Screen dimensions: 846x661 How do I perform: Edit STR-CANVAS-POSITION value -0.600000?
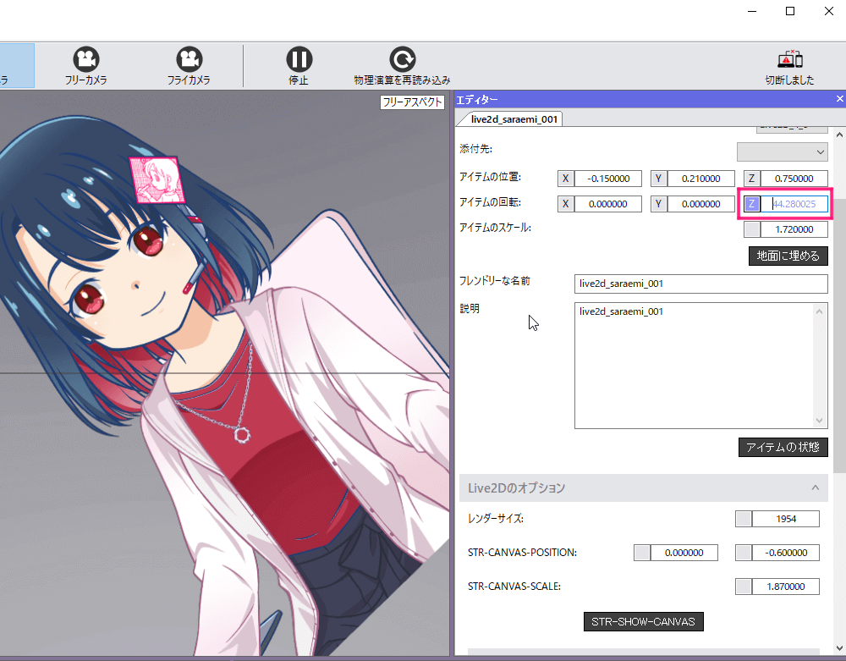[x=786, y=553]
